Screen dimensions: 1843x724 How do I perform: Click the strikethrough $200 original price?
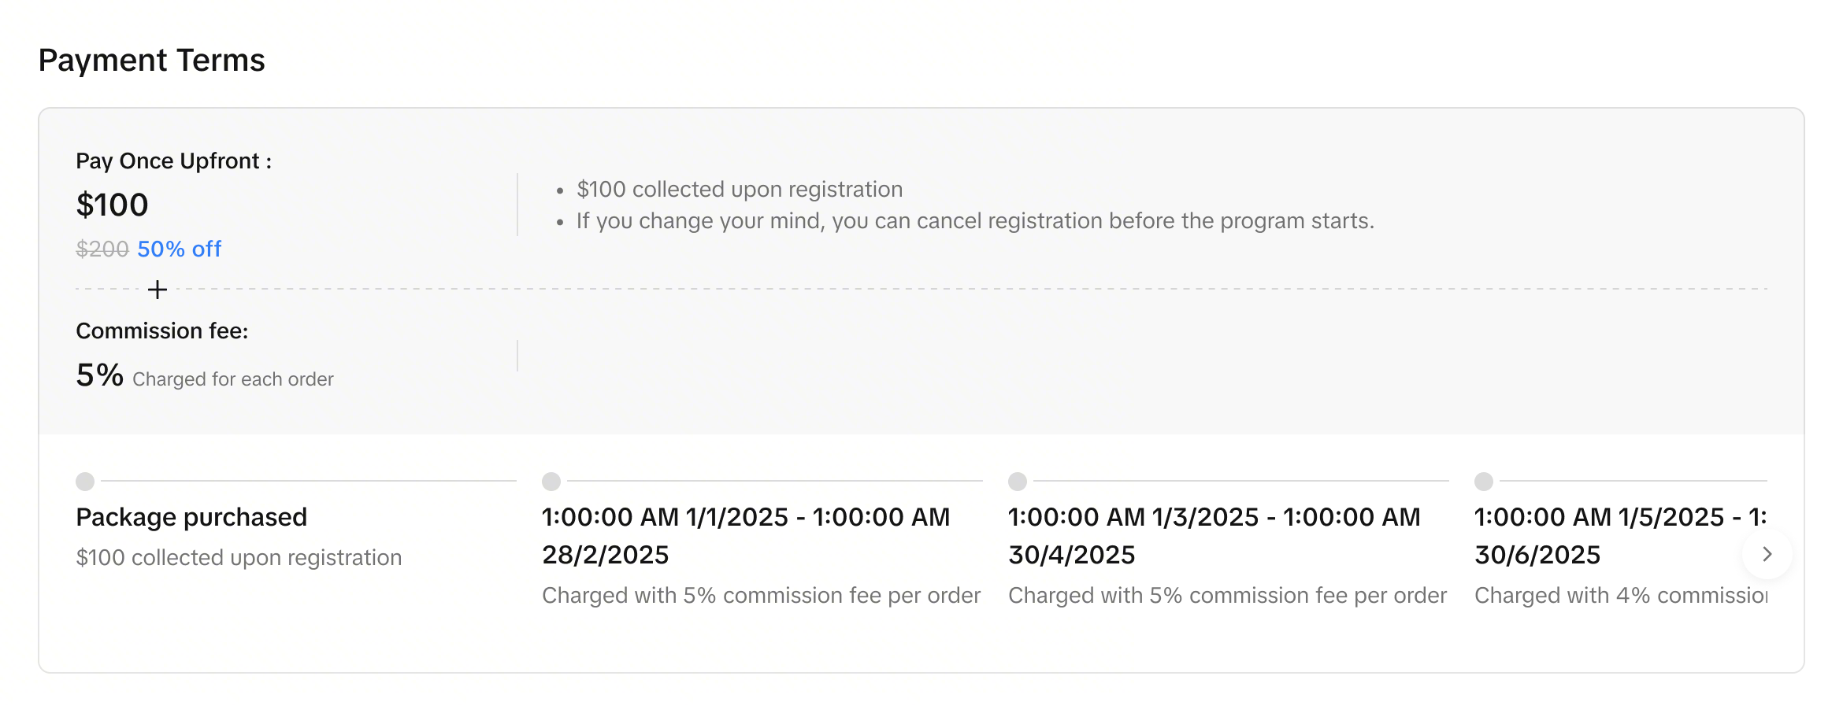(102, 249)
